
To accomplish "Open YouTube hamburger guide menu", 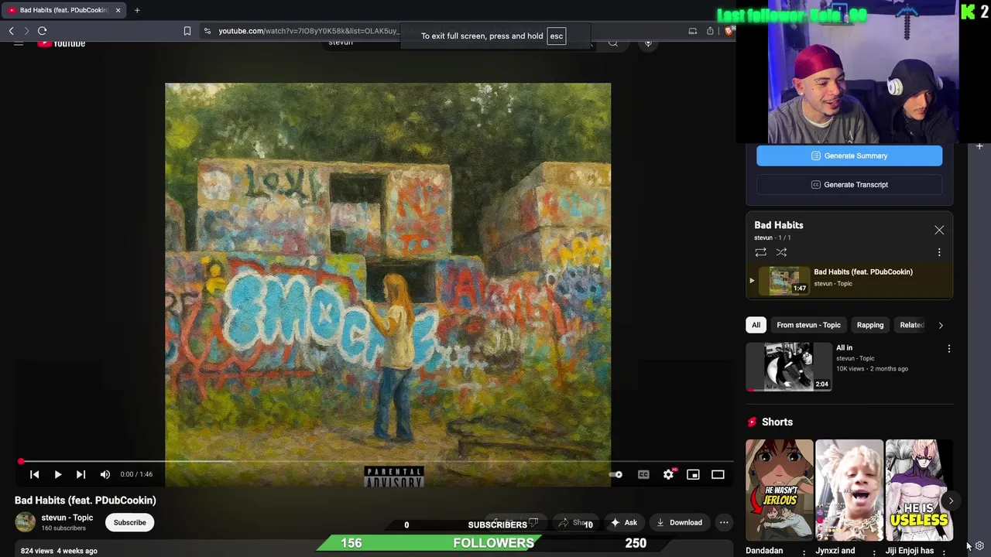I will (x=19, y=44).
